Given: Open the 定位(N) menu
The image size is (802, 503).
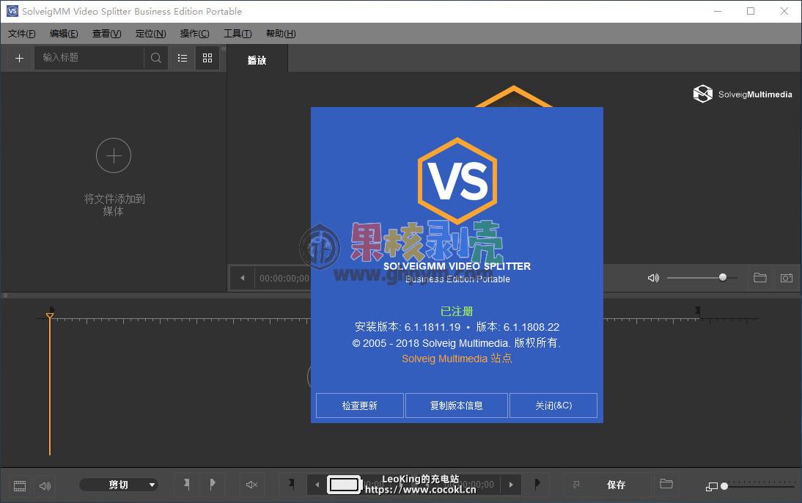Looking at the screenshot, I should coord(150,34).
